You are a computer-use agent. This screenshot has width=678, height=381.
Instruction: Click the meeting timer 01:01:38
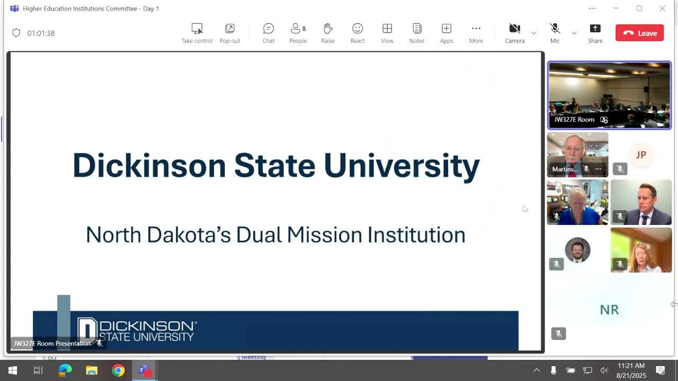(x=41, y=33)
